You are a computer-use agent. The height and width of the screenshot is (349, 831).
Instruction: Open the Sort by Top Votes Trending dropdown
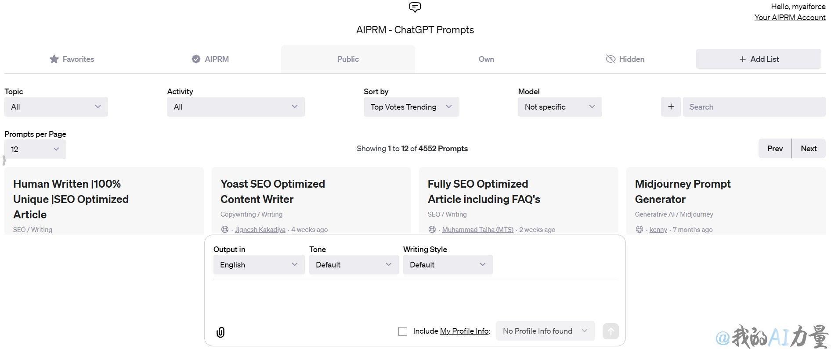click(x=412, y=107)
